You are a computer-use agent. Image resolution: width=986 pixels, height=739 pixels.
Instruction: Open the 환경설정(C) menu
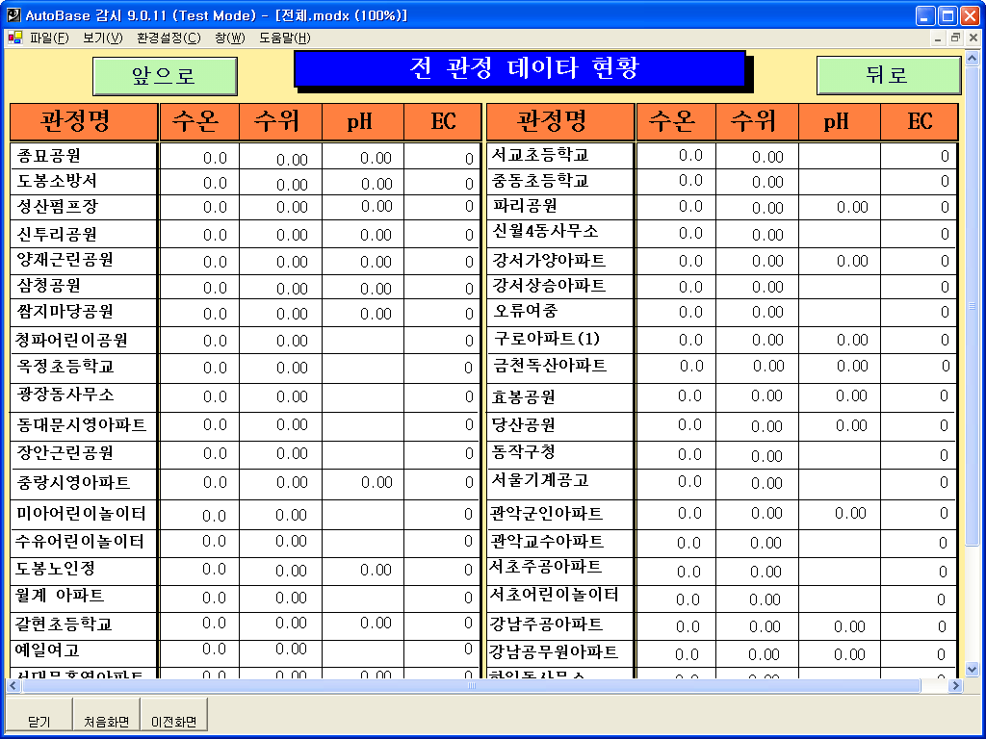click(169, 38)
